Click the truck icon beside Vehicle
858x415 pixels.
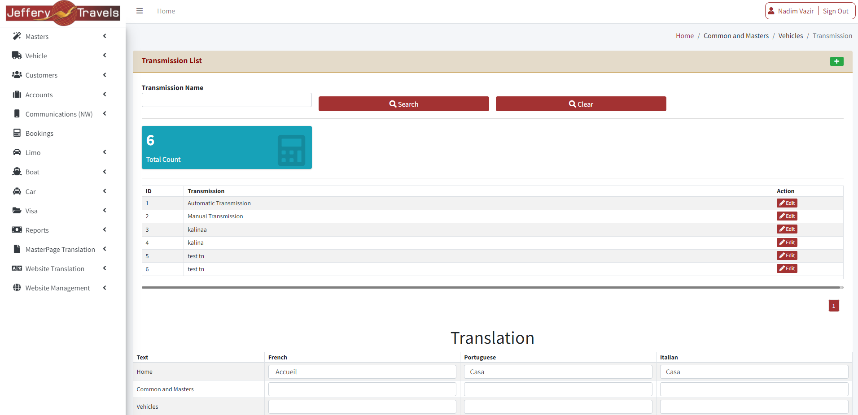point(17,56)
